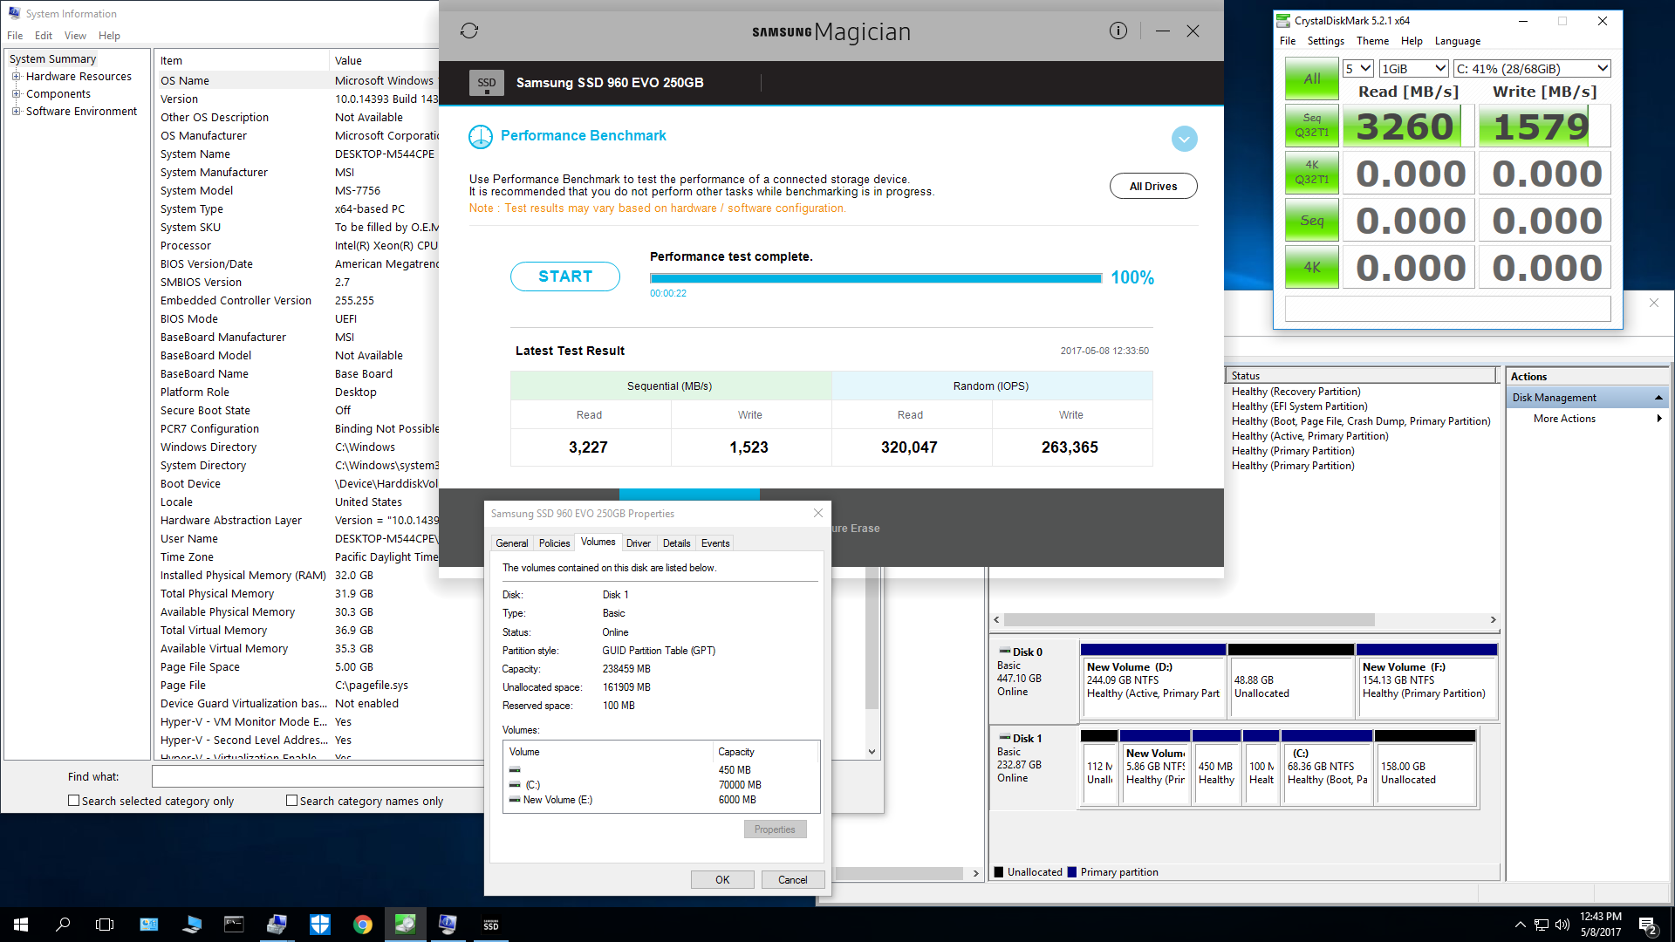1675x942 pixels.
Task: Check Search selected category only
Action: coord(74,801)
